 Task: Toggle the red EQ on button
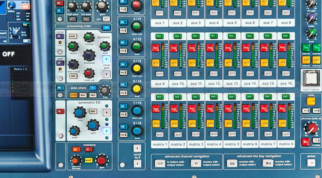[60, 111]
